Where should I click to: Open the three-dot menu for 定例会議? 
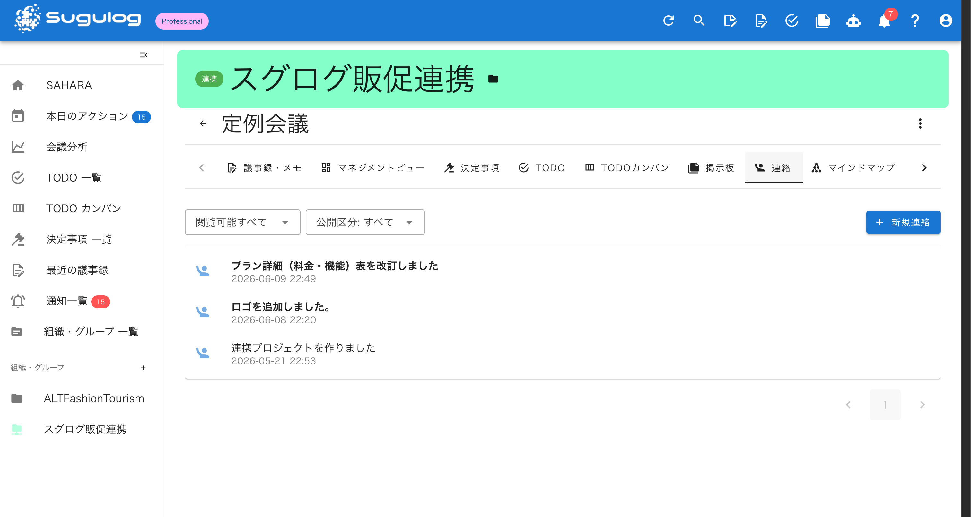[920, 123]
